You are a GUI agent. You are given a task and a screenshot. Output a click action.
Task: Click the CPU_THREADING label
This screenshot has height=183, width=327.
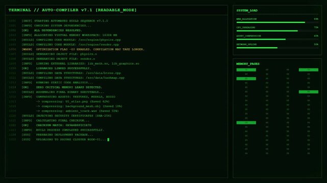click(246, 27)
